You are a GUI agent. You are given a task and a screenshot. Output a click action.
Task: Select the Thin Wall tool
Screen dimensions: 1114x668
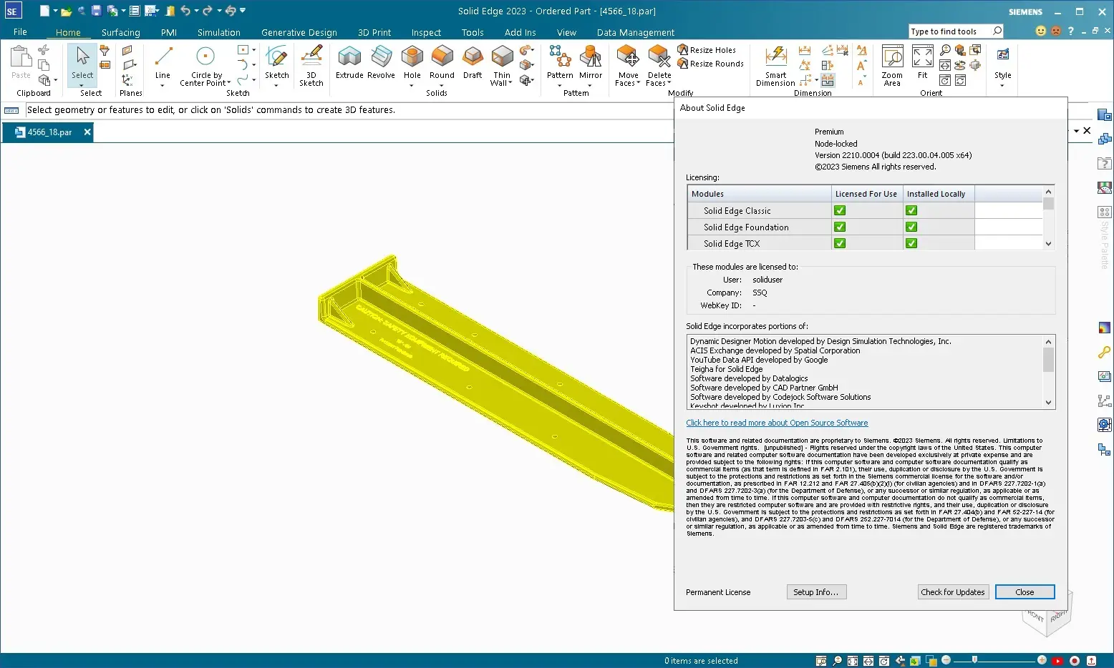[502, 65]
